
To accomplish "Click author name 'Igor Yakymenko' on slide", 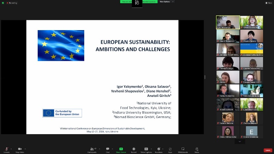I will (x=129, y=87).
